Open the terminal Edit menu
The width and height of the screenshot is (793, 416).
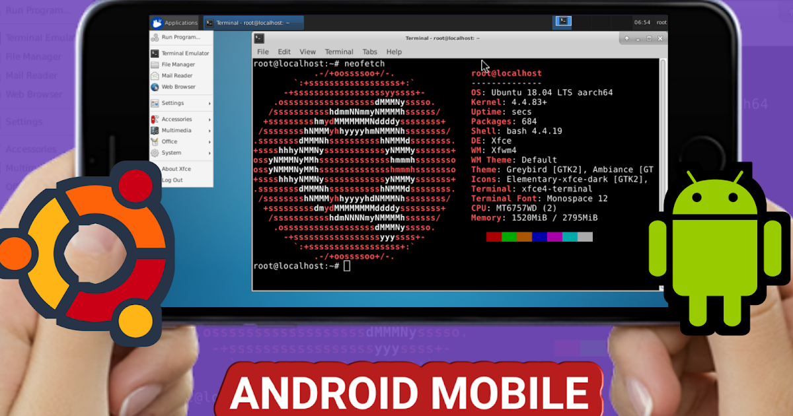point(284,52)
